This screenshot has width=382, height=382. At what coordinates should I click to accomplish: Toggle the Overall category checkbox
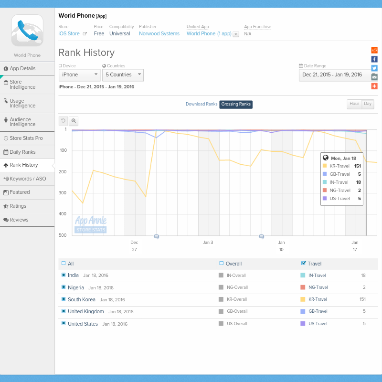221,263
